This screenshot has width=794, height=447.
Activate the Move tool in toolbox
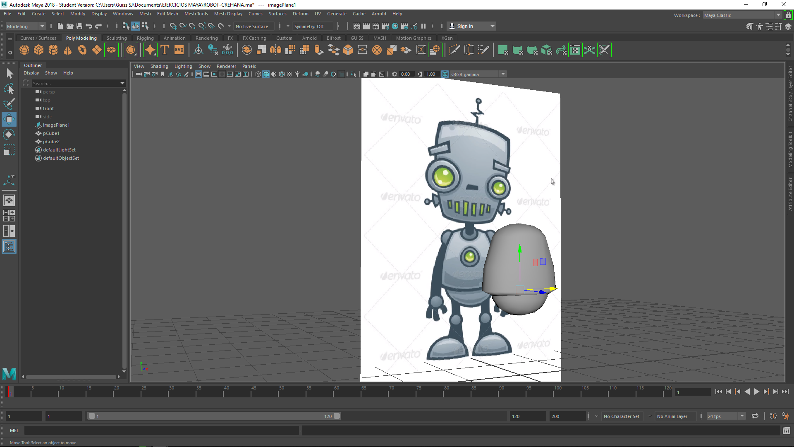pyautogui.click(x=9, y=119)
